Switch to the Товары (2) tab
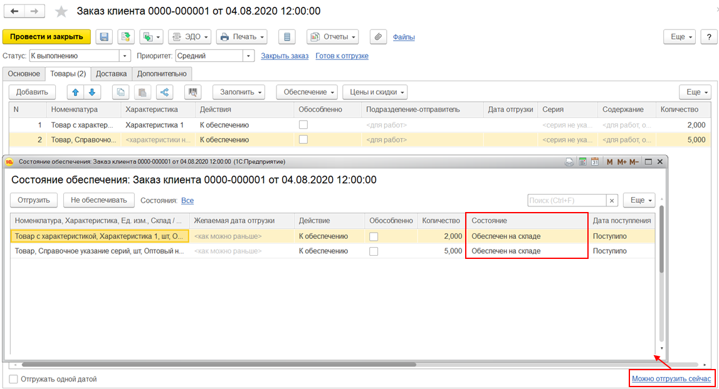The height and width of the screenshot is (389, 719). (68, 74)
